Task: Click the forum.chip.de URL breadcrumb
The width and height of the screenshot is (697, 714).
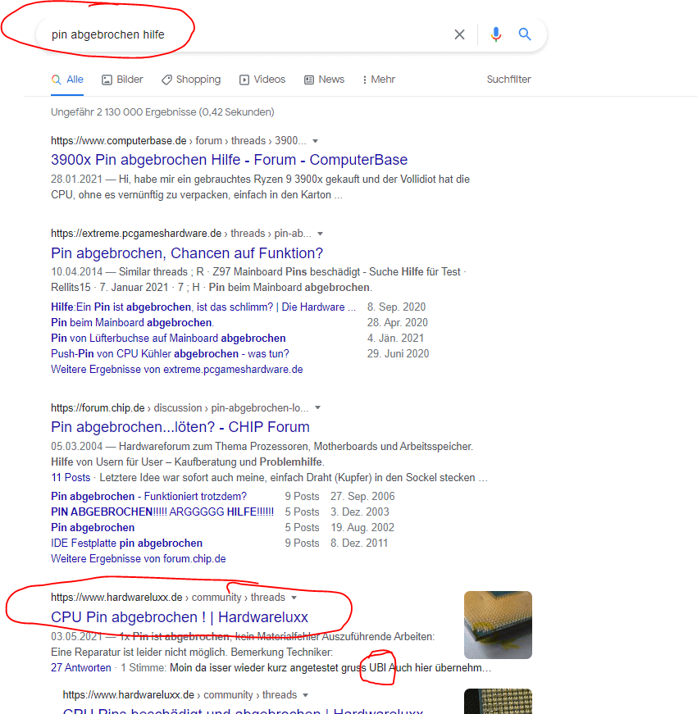Action: tap(180, 407)
